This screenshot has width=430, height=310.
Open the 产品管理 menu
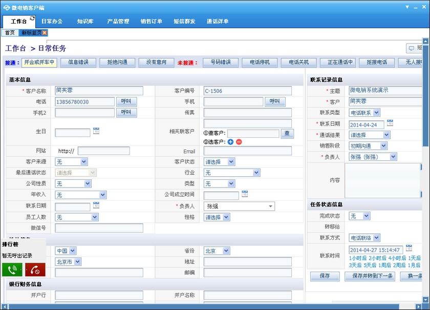118,21
